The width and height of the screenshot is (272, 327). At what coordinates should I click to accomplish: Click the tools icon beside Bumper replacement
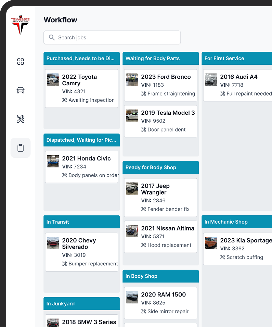pyautogui.click(x=65, y=264)
